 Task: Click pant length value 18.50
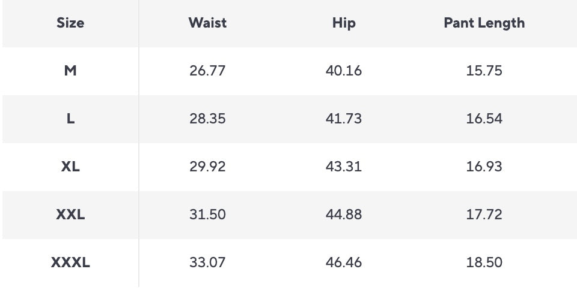tap(484, 262)
